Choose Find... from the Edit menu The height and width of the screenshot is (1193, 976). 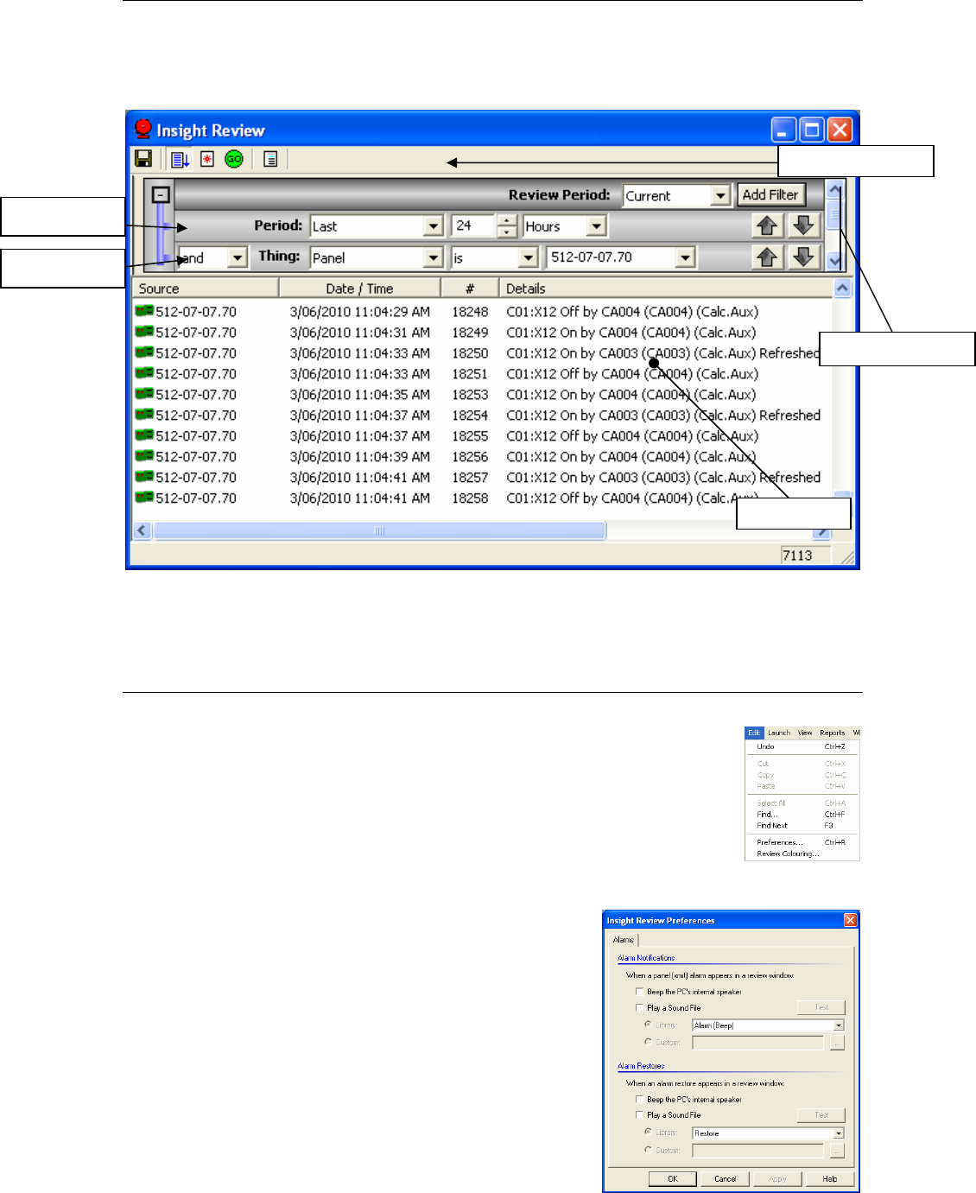pyautogui.click(x=802, y=815)
